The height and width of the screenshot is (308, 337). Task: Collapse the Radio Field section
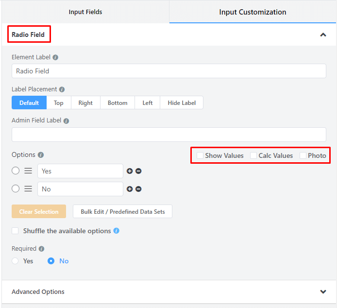(x=323, y=34)
